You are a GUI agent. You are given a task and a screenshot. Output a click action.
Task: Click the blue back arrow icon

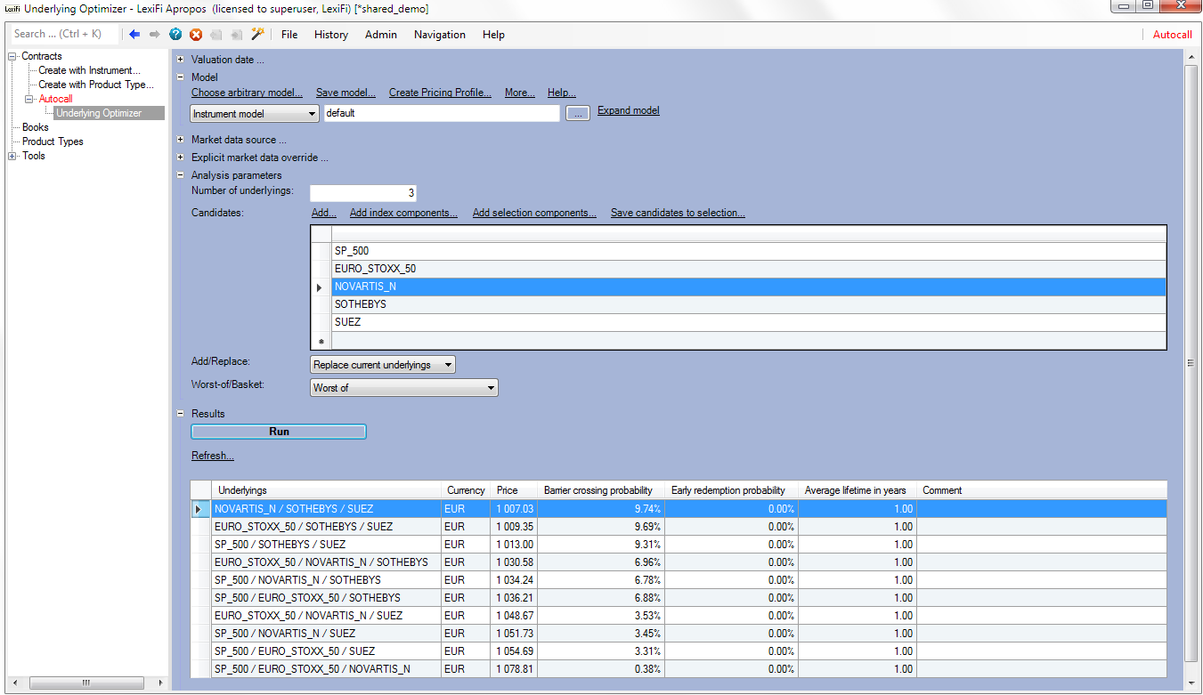[x=134, y=35]
